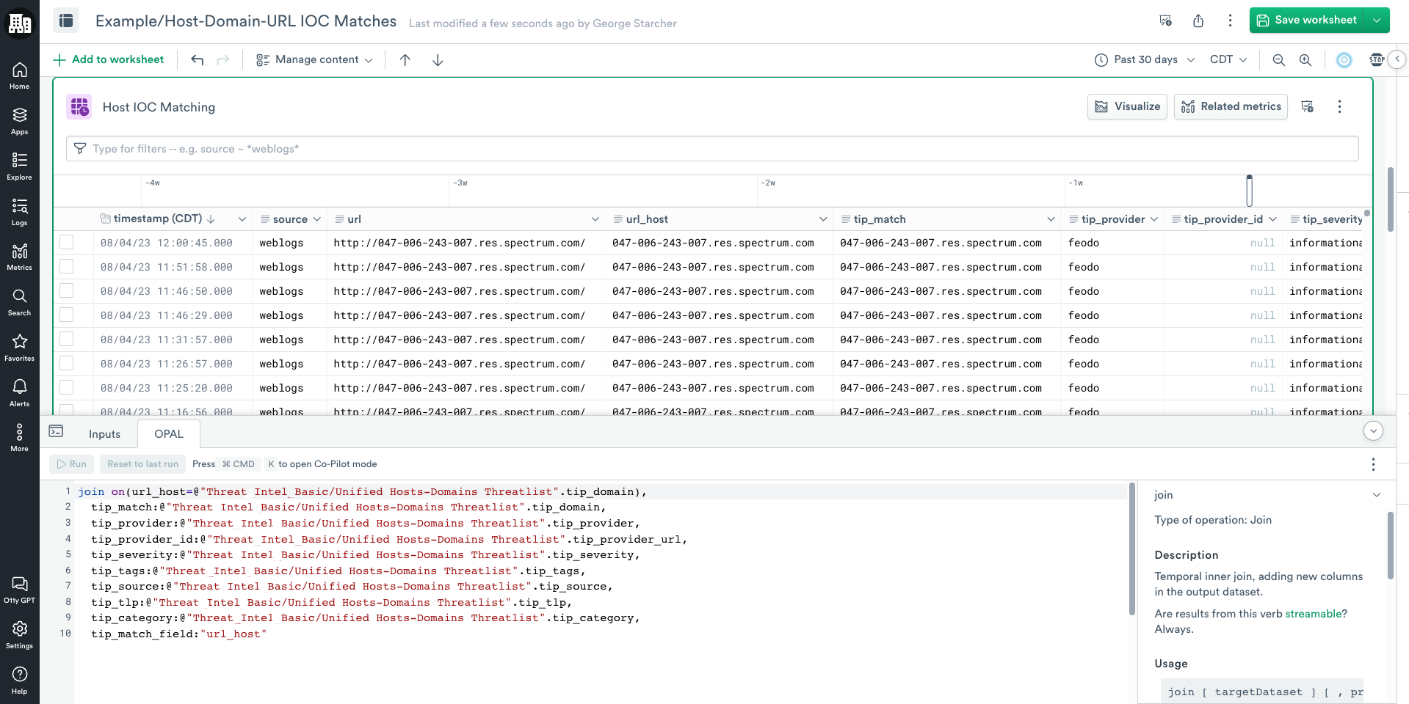Open the Manage content dropdown
Viewport: 1409px width, 704px height.
(314, 60)
